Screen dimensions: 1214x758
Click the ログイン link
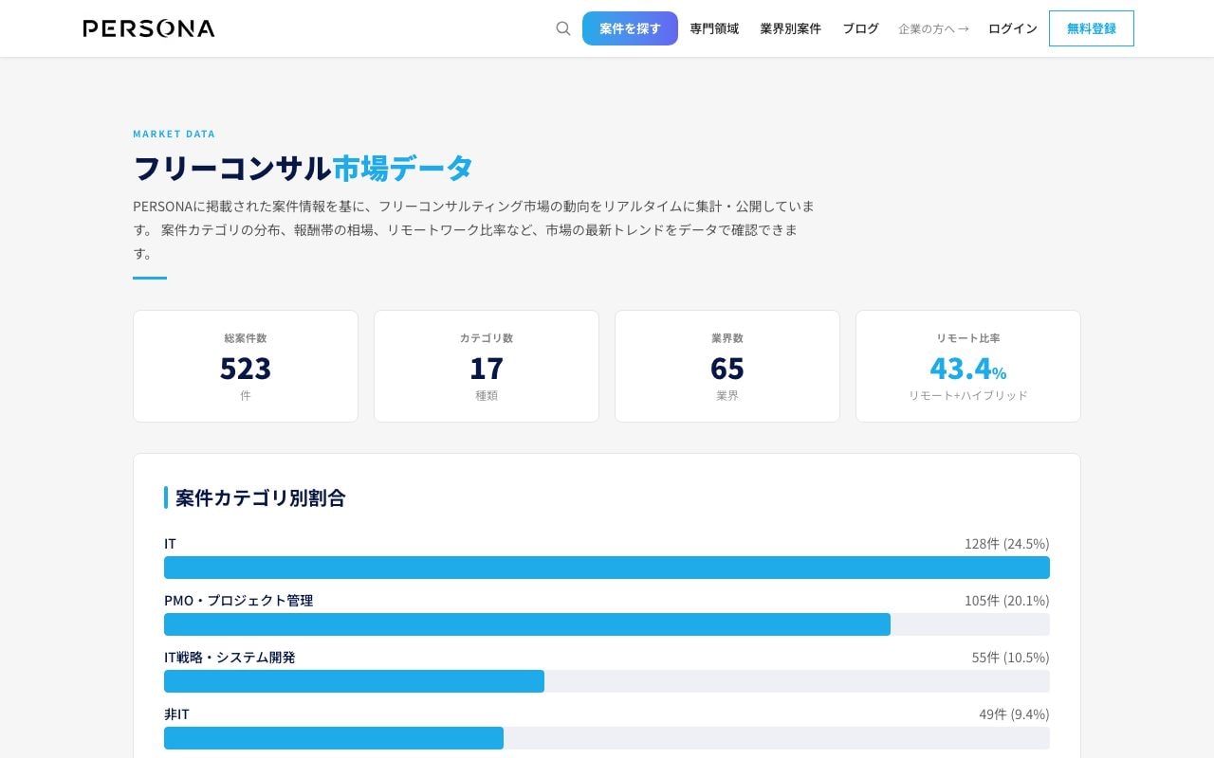point(1013,28)
